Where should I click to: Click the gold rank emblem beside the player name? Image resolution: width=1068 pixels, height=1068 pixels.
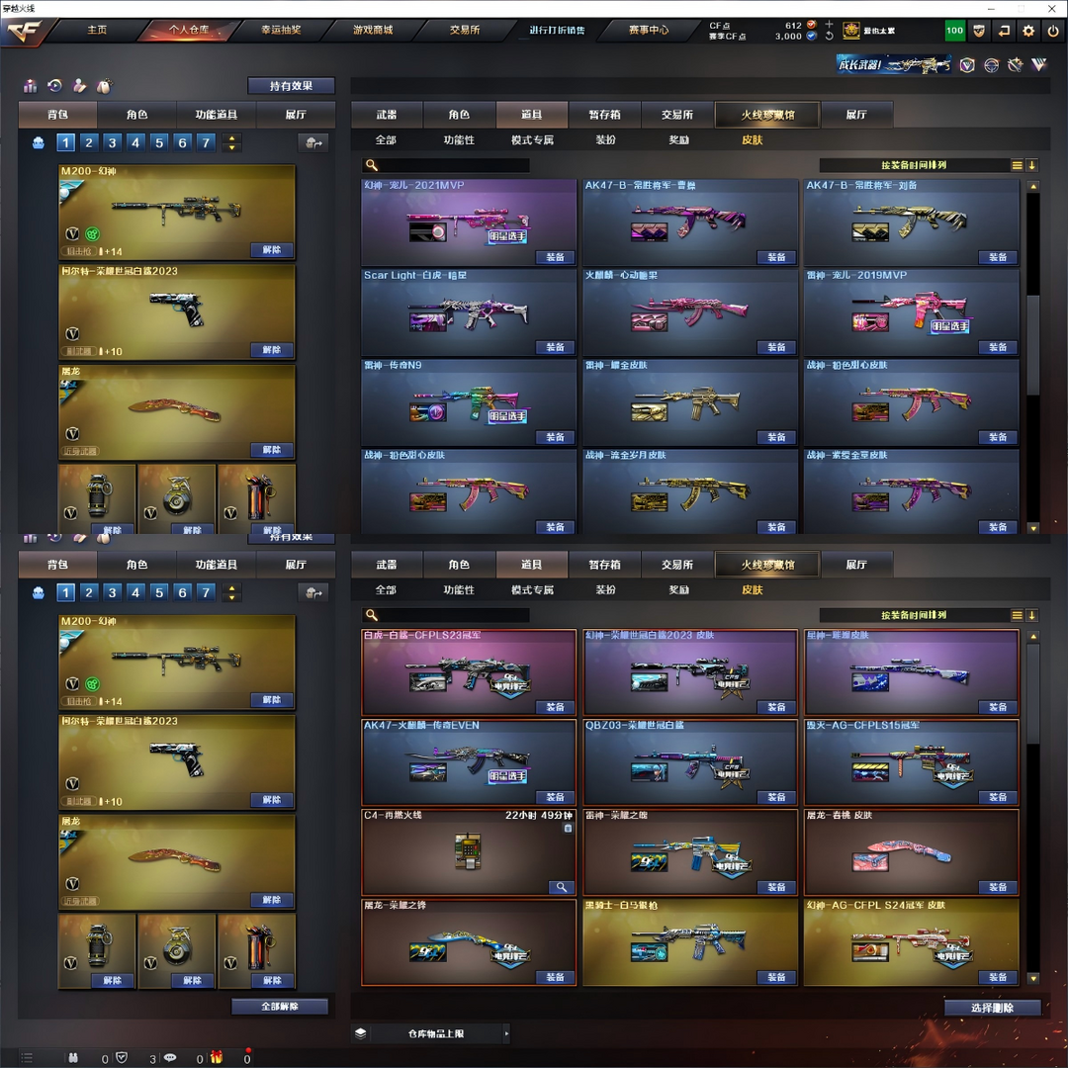[850, 31]
